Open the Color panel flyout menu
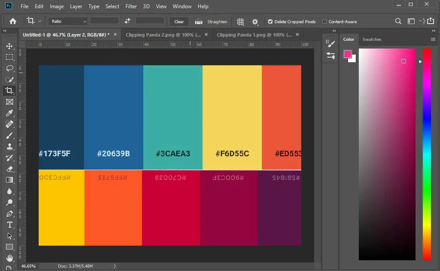 (433, 39)
